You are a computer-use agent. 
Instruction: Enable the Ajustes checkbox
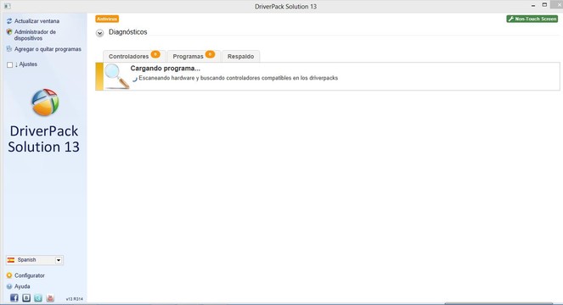tap(9, 65)
